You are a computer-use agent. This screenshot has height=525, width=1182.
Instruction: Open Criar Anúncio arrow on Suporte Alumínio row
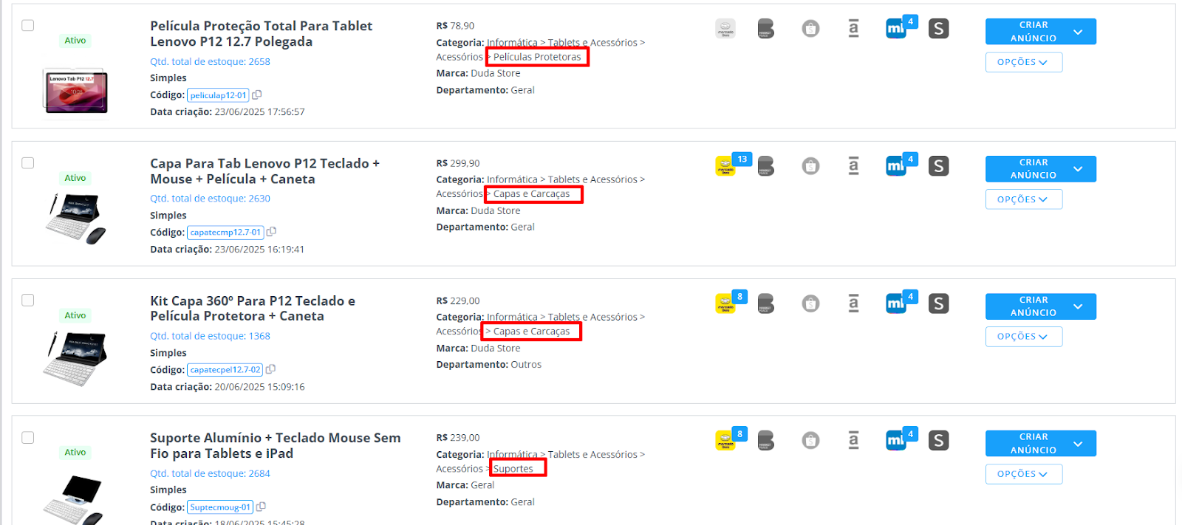click(x=1078, y=444)
